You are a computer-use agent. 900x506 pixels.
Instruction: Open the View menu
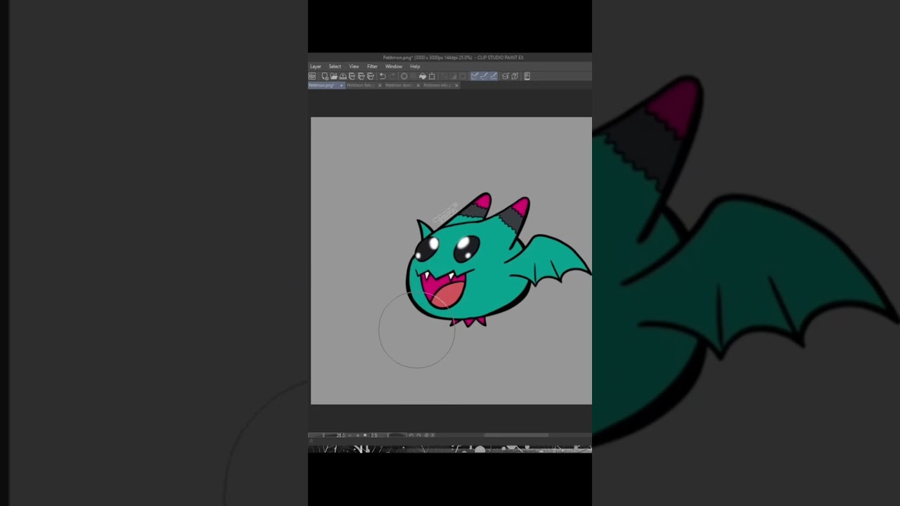pos(354,66)
